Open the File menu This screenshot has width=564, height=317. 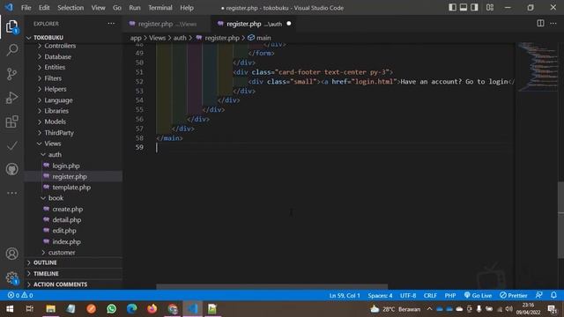[x=26, y=8]
